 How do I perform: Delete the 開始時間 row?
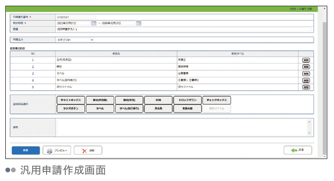point(306,67)
